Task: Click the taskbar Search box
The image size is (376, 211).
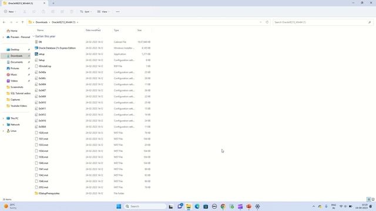Action: coord(145,206)
